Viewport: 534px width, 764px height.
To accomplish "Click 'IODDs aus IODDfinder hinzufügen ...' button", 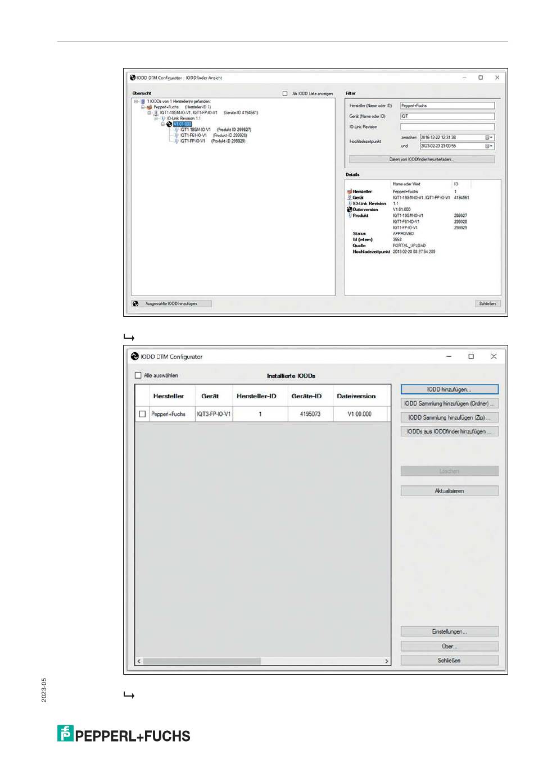I will coord(449,431).
